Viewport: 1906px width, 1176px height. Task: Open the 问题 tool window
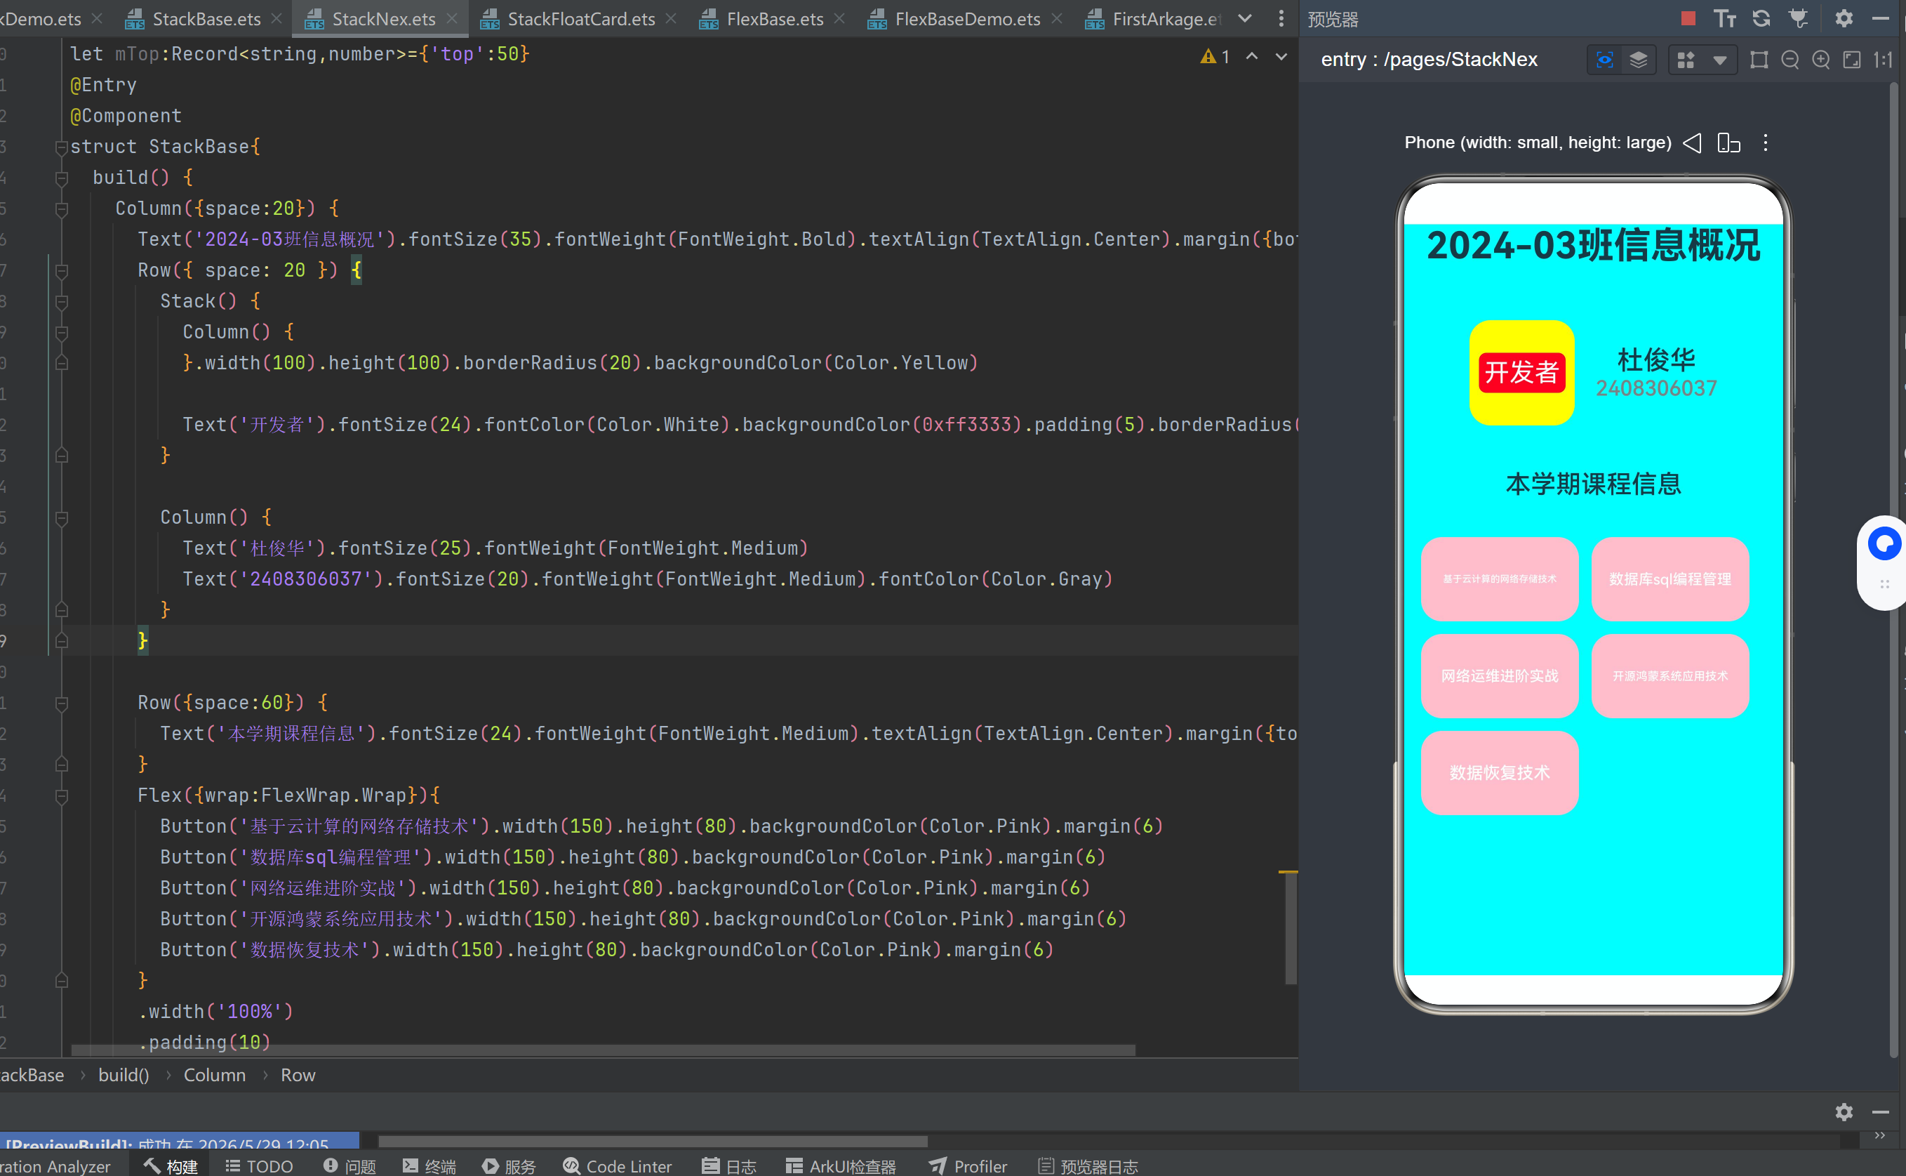tap(349, 1166)
